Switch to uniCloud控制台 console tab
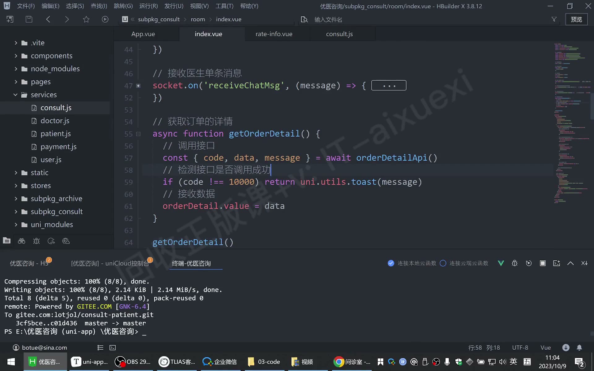Screen dimensions: 594x371 tap(110, 263)
